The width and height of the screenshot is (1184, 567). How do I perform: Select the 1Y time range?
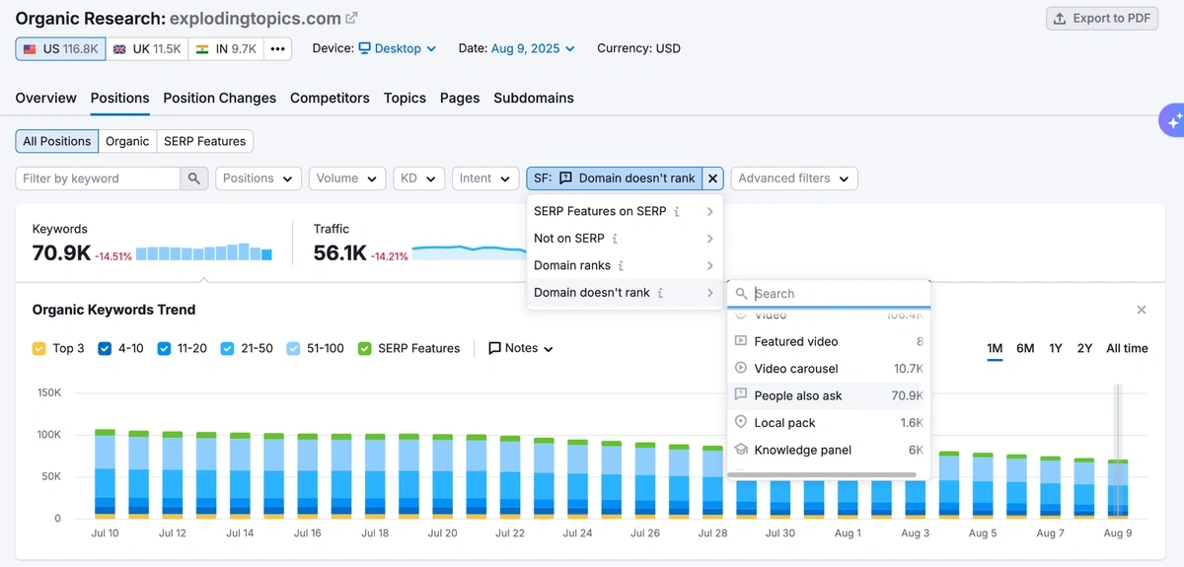tap(1056, 348)
